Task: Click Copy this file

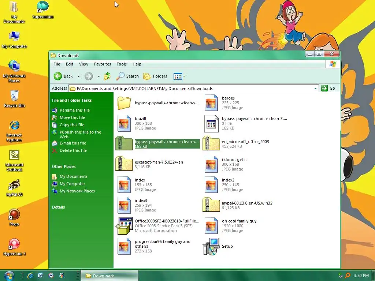Action: point(72,125)
